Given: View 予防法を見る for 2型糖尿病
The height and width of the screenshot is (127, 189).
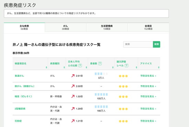Looking at the screenshot, I should pyautogui.click(x=148, y=109).
